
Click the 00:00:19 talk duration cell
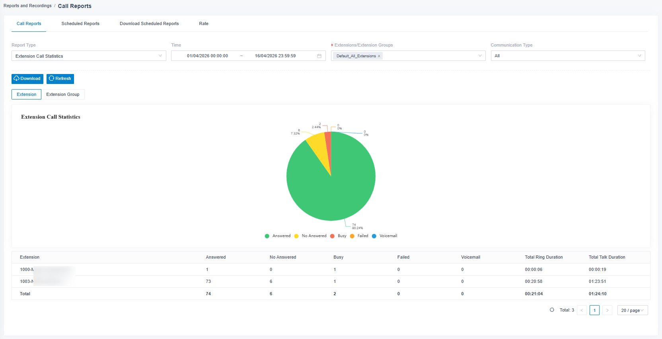[x=598, y=269]
